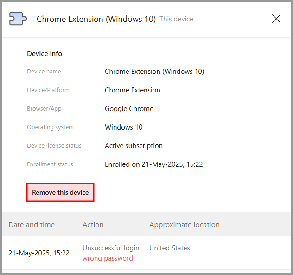Click the Device license status label
The width and height of the screenshot is (293, 275).
click(54, 146)
